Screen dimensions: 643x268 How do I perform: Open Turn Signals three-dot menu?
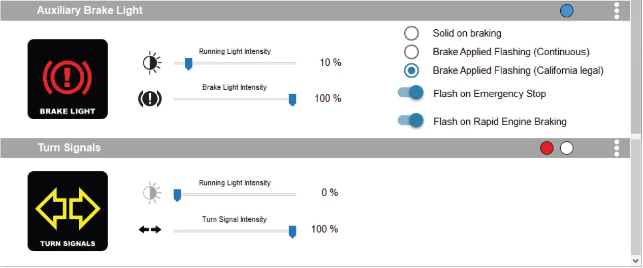tap(617, 148)
